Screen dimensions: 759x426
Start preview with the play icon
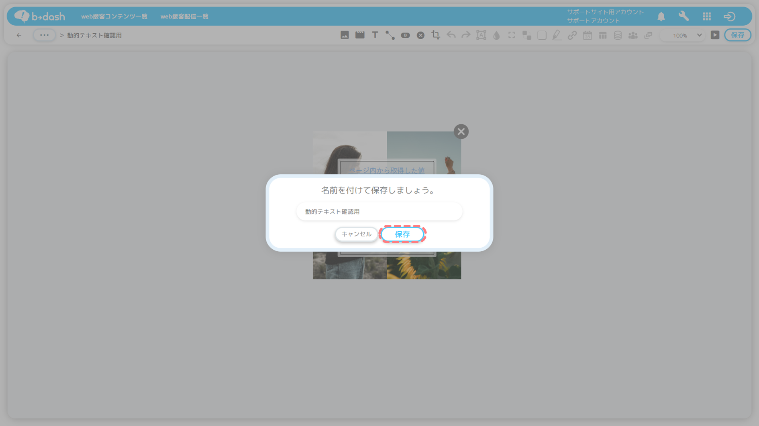click(715, 35)
